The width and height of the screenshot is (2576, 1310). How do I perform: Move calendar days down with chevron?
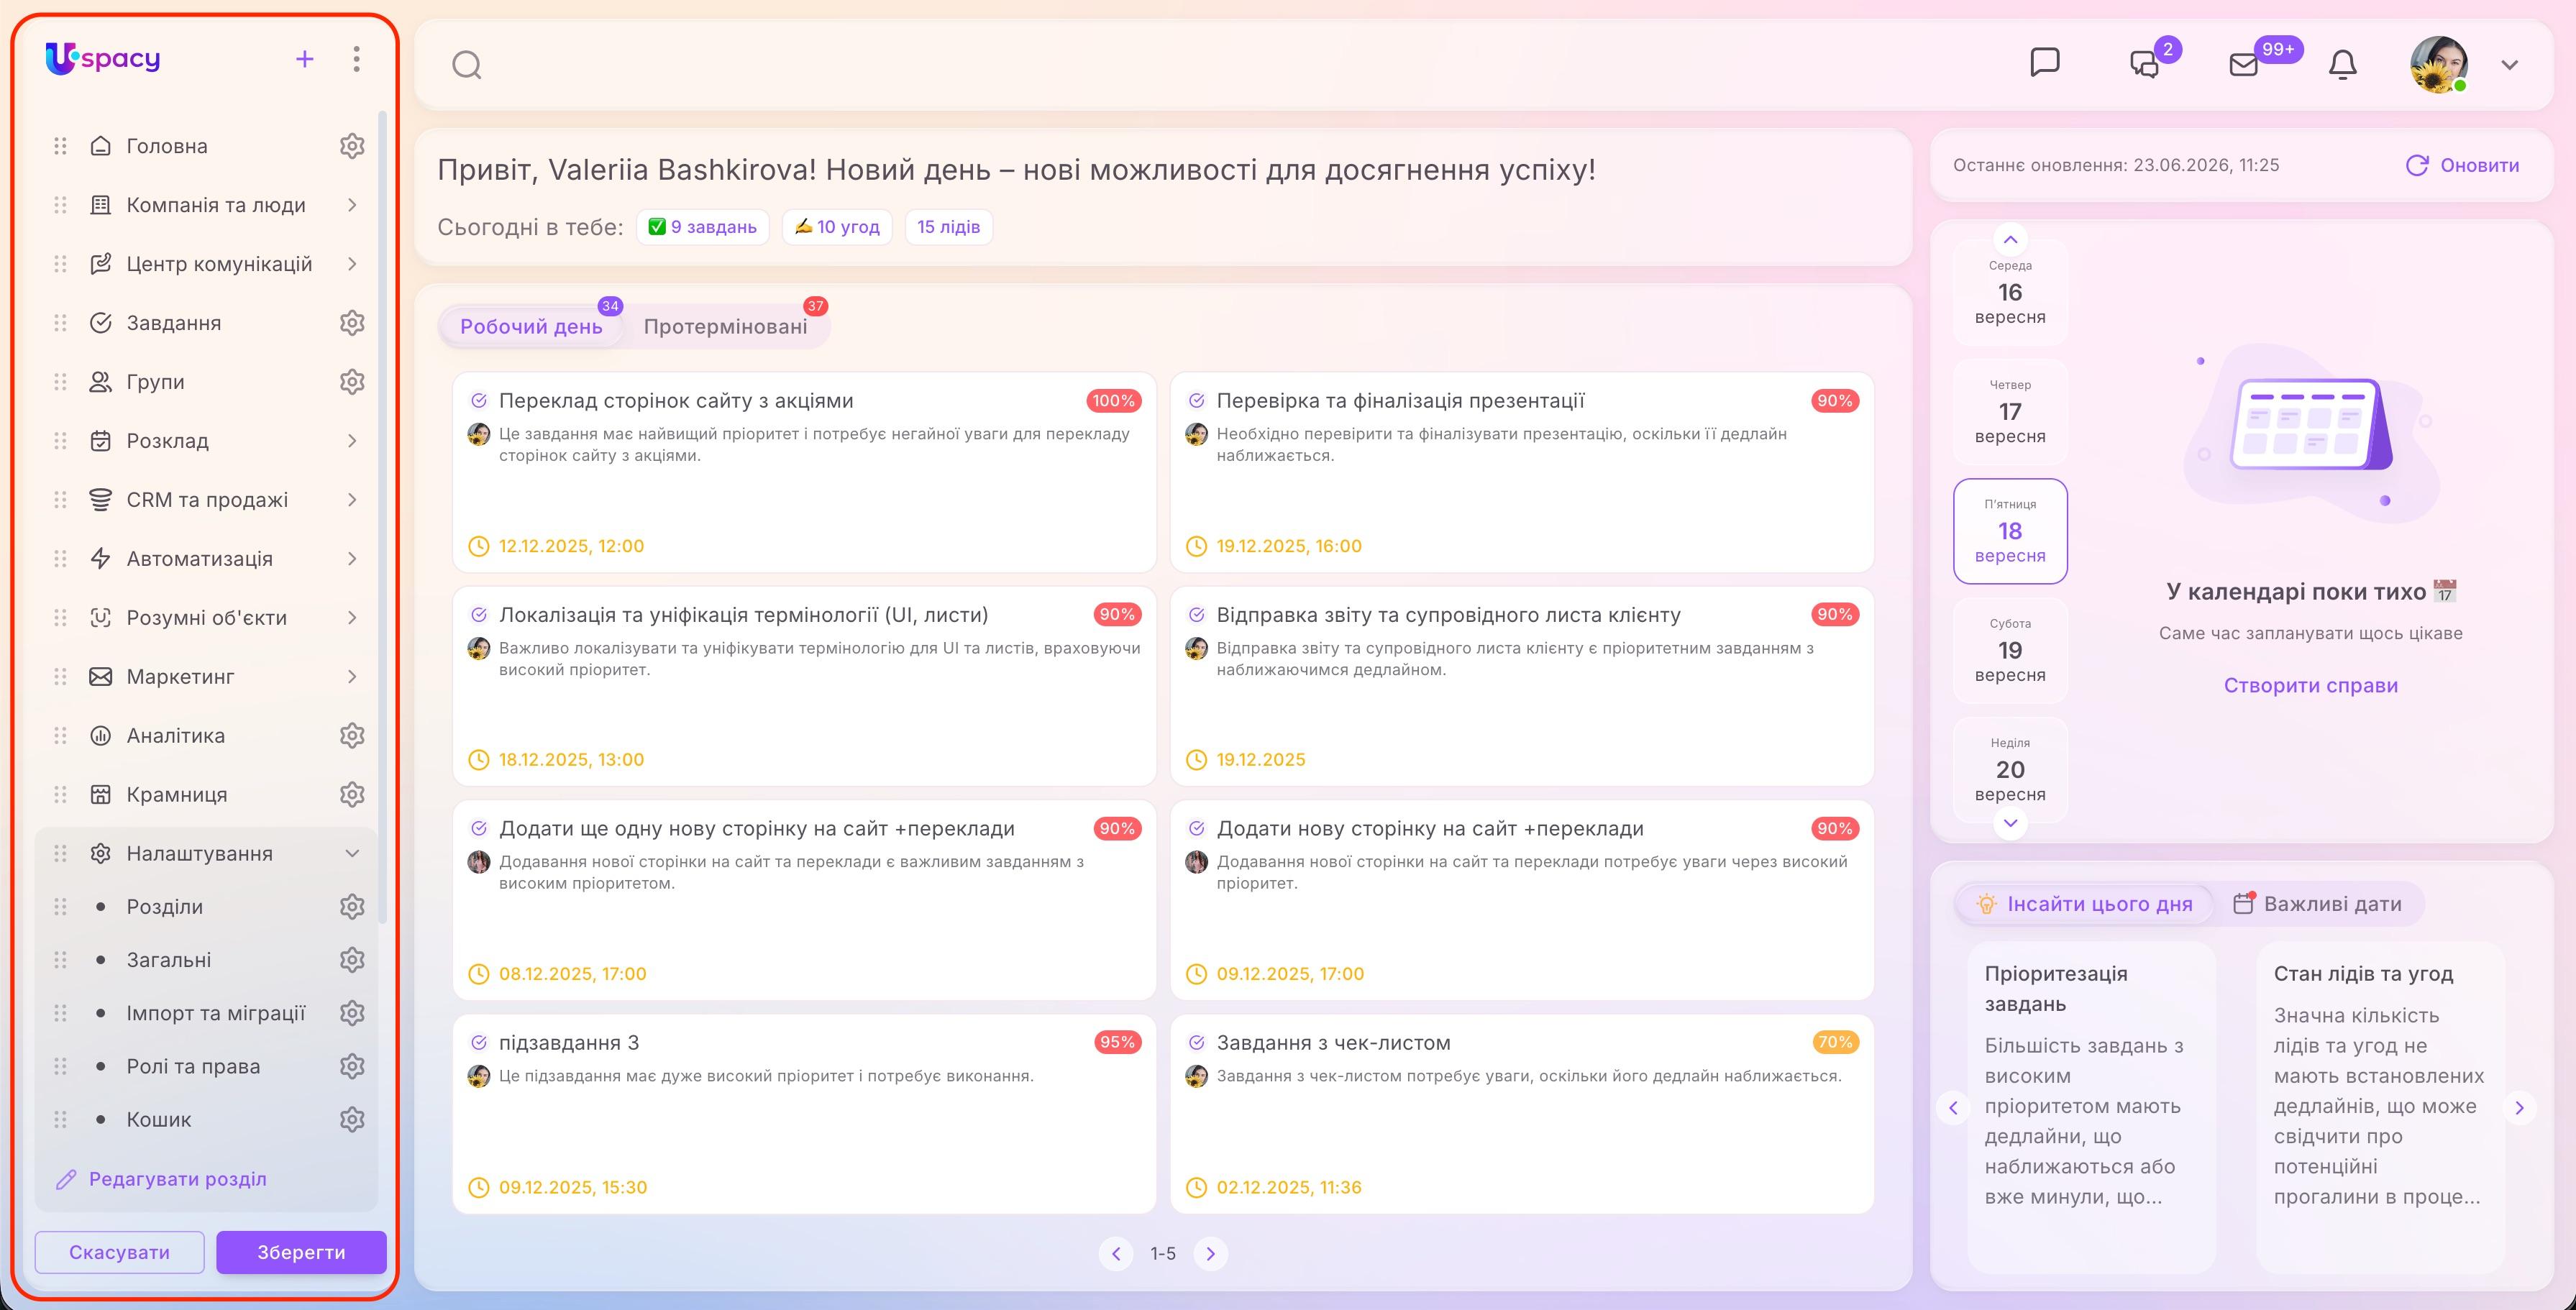(x=2010, y=823)
